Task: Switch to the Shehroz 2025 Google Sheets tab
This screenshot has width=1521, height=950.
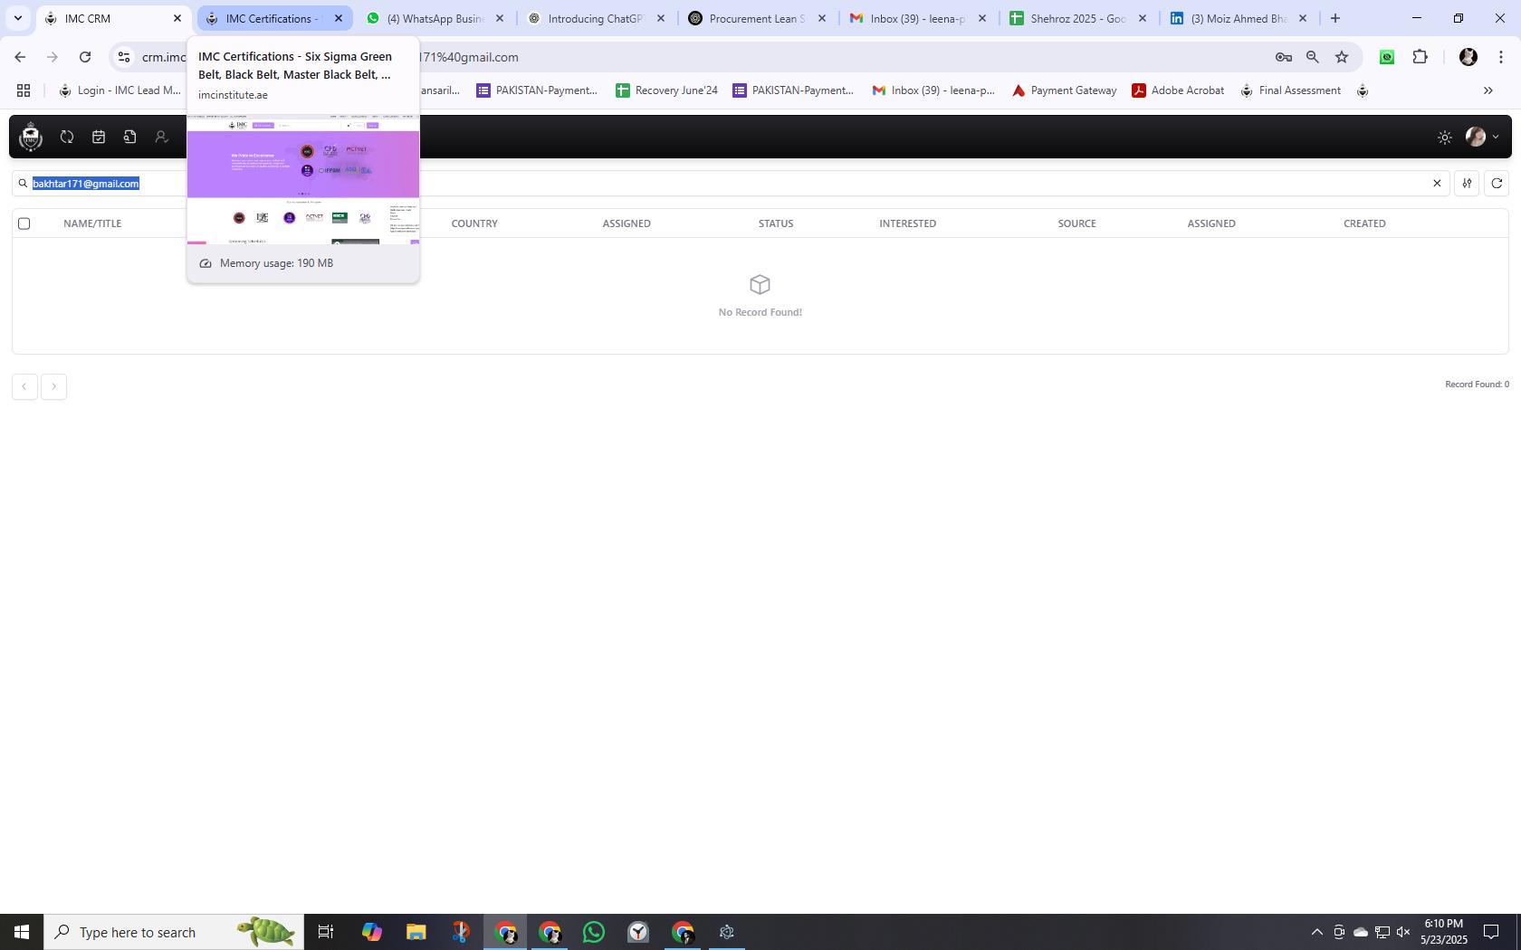Action: pyautogui.click(x=1078, y=18)
